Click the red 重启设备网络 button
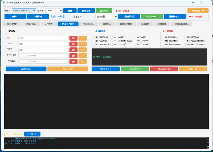Image resolution: width=213 pixels, height=152 pixels. point(164,69)
